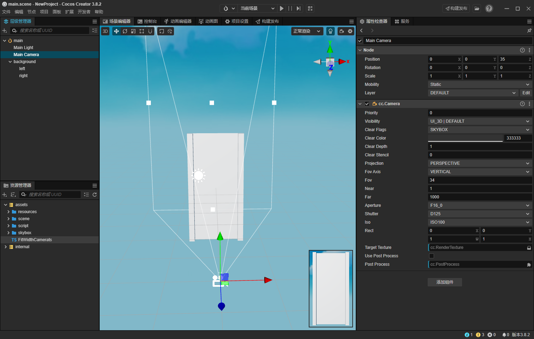Collapse the background node

[10, 62]
